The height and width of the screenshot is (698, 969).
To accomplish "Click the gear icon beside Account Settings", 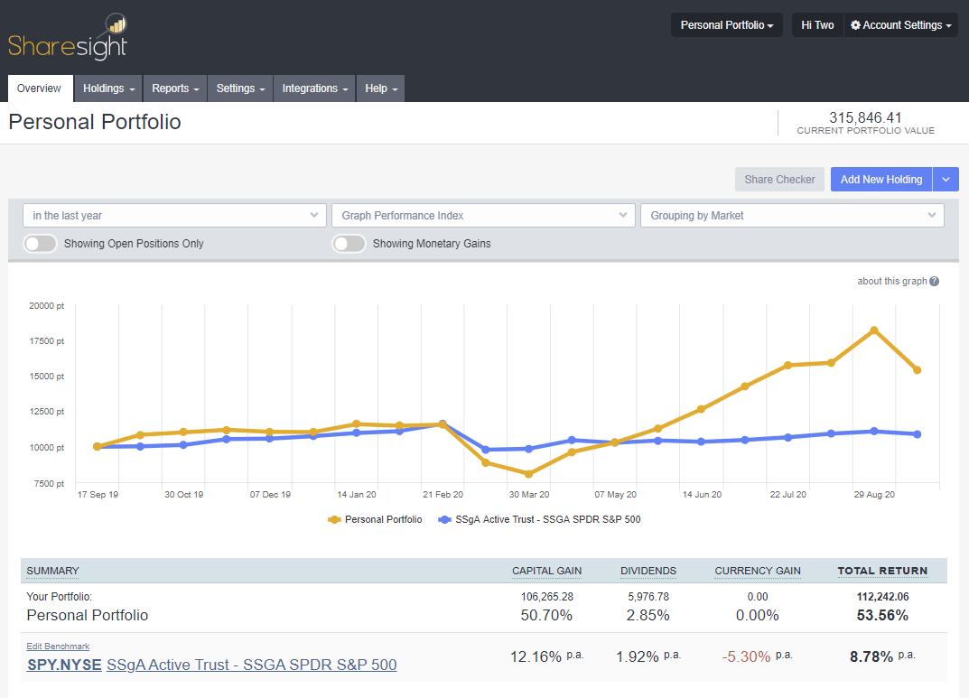I will pyautogui.click(x=855, y=25).
